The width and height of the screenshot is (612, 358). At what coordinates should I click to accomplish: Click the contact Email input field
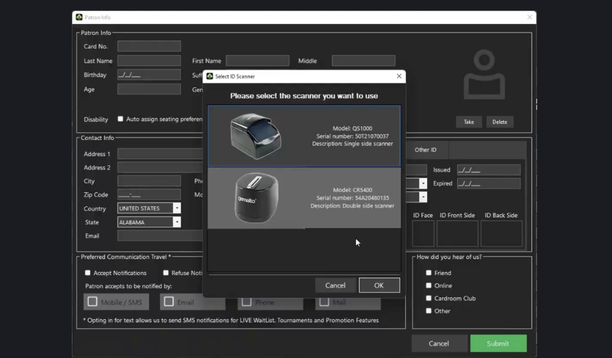[x=160, y=235]
